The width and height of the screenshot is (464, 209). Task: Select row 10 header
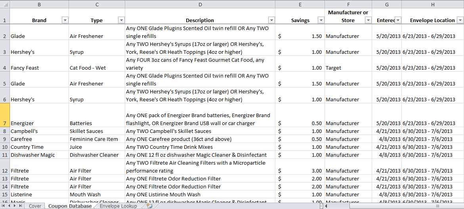pyautogui.click(x=5, y=147)
